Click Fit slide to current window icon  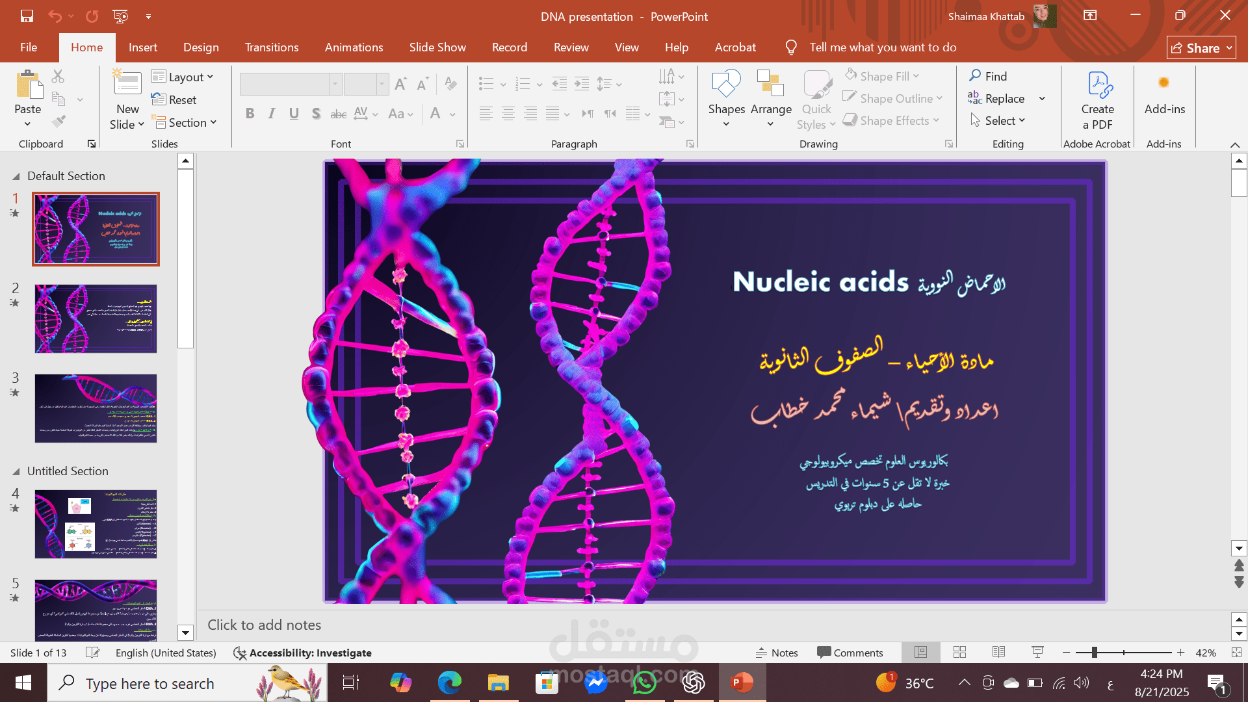1236,652
